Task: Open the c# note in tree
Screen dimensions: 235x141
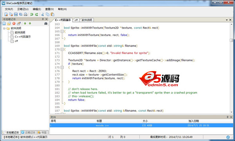Action: coord(16,41)
